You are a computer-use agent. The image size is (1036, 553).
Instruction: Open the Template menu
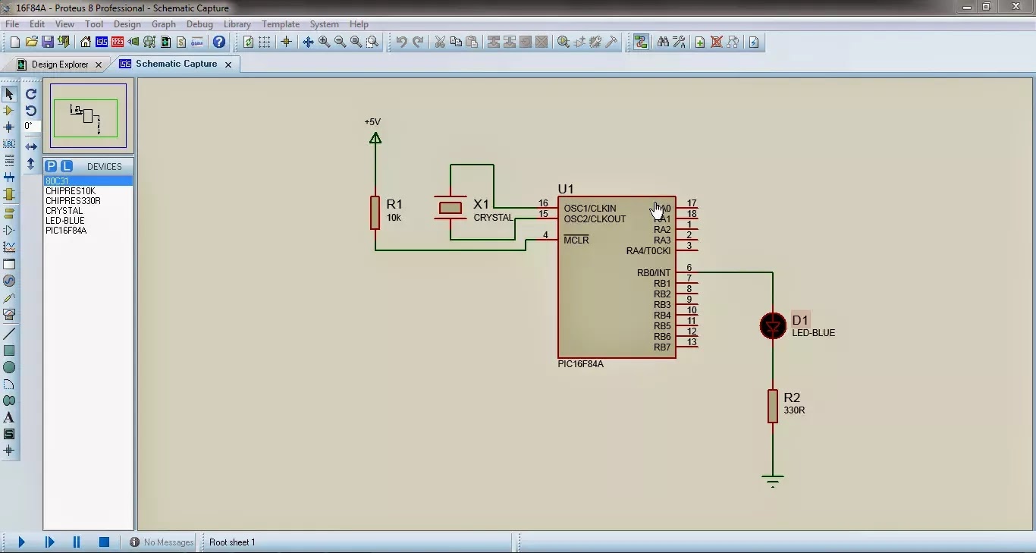click(x=281, y=24)
